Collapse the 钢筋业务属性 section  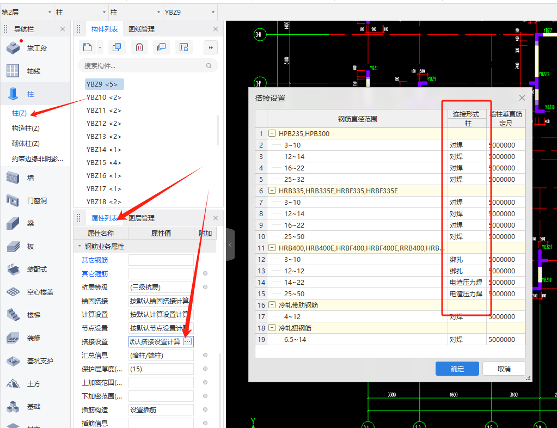pyautogui.click(x=79, y=246)
